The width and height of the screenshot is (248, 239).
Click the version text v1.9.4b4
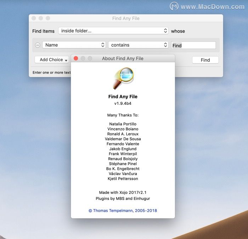click(x=123, y=103)
